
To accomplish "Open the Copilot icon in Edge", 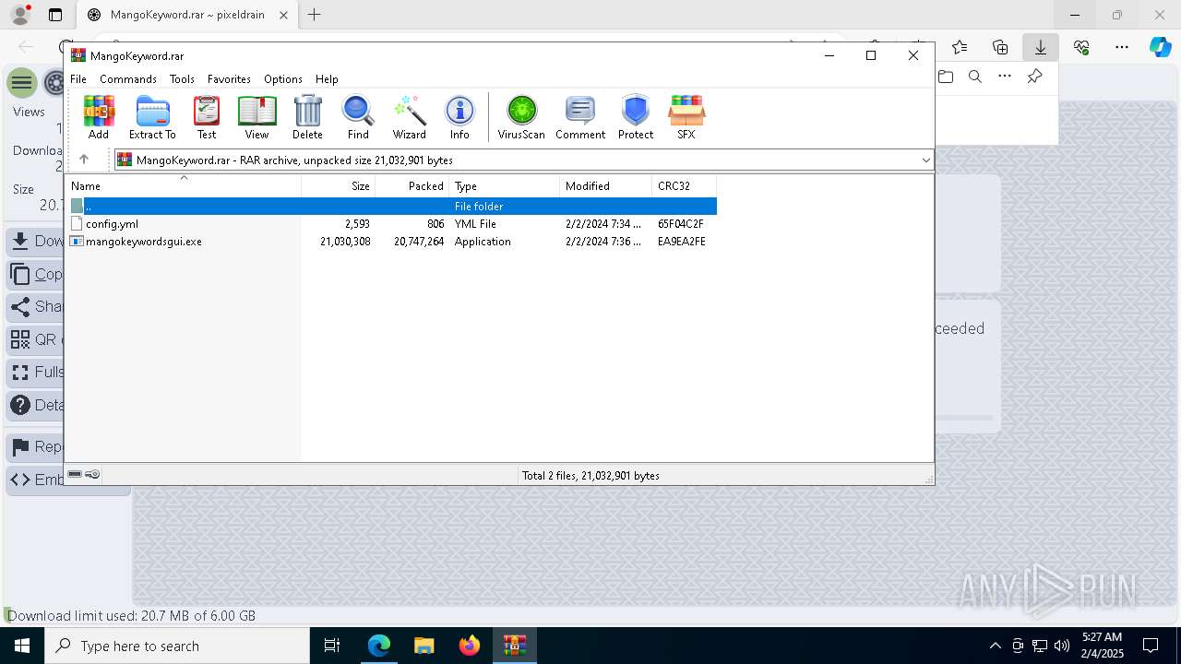I will 1161,47.
